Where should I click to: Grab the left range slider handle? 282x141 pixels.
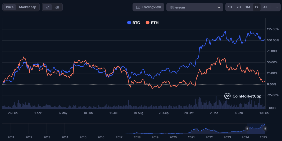247,129
